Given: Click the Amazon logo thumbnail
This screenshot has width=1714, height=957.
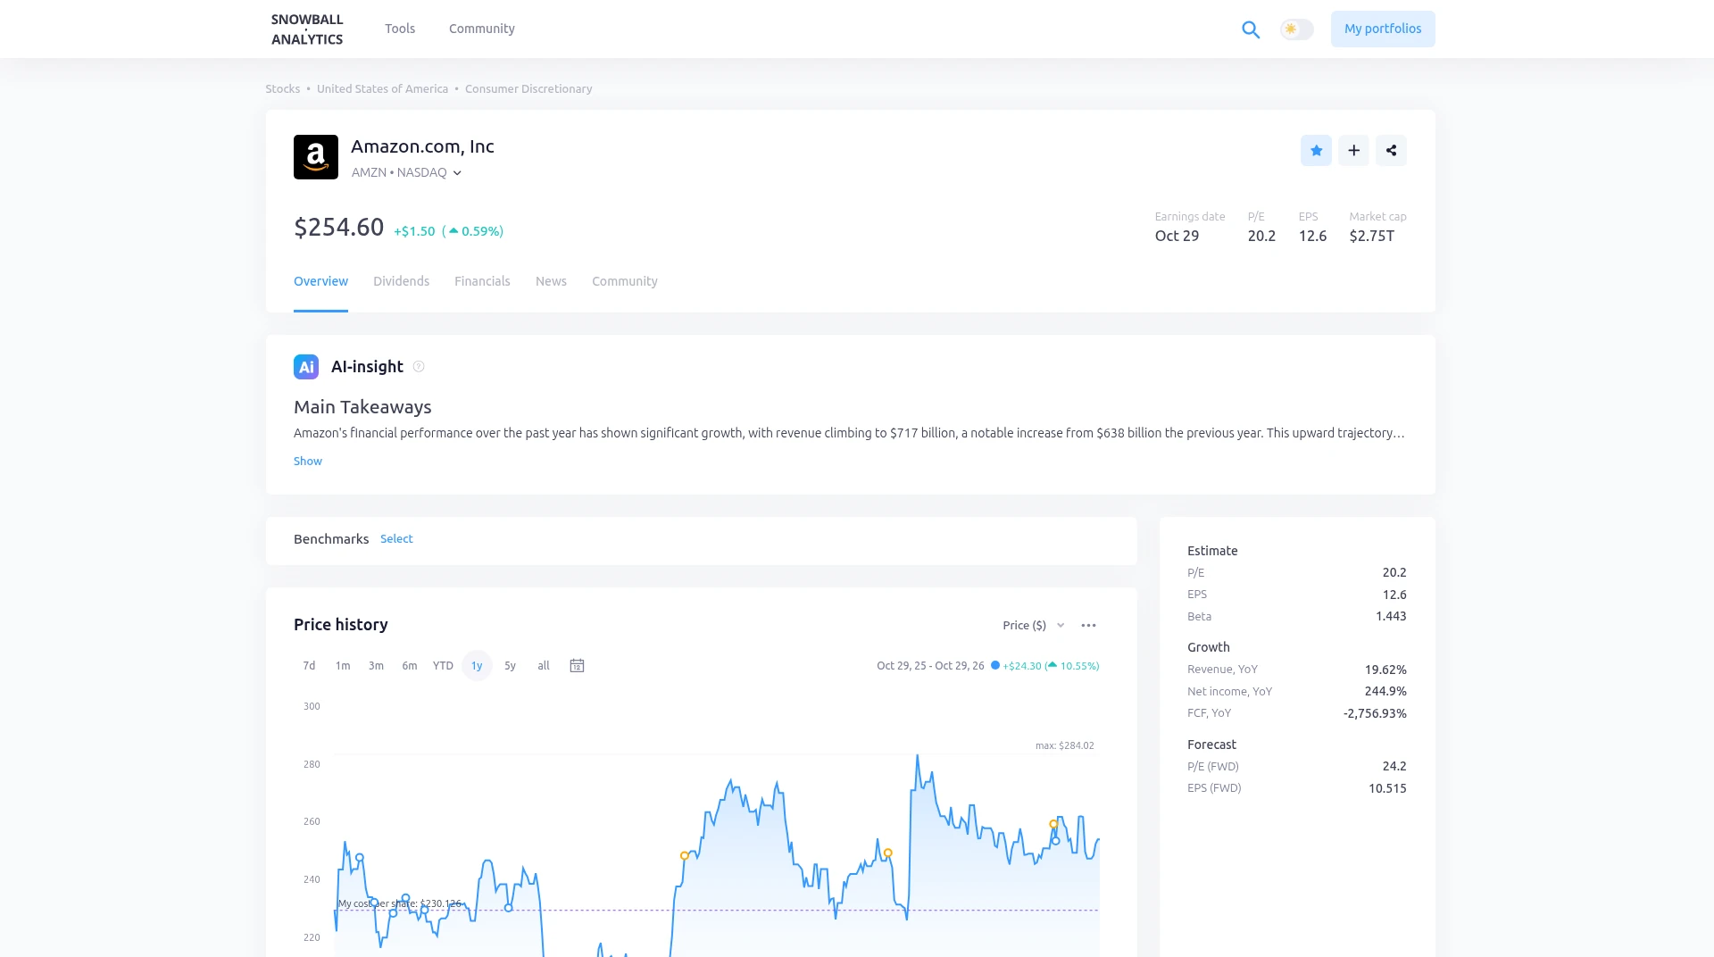Looking at the screenshot, I should tap(316, 157).
